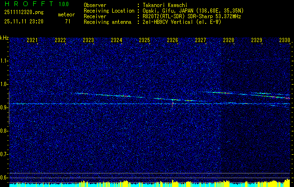This screenshot has height=187, width=294.
Task: Click time marker 2323
Action: (88, 40)
